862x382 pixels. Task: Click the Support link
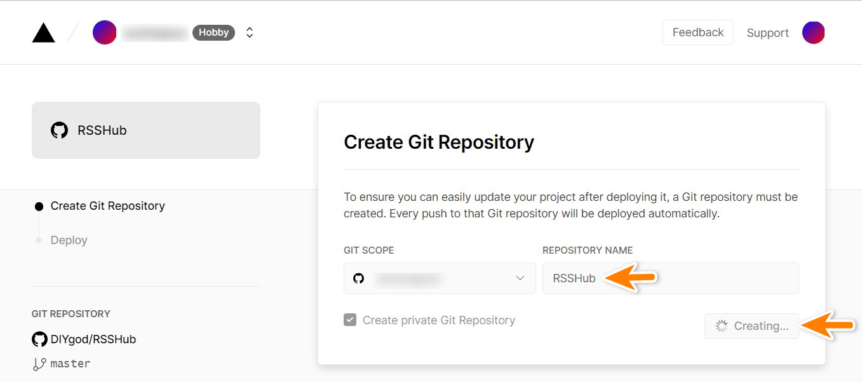767,32
